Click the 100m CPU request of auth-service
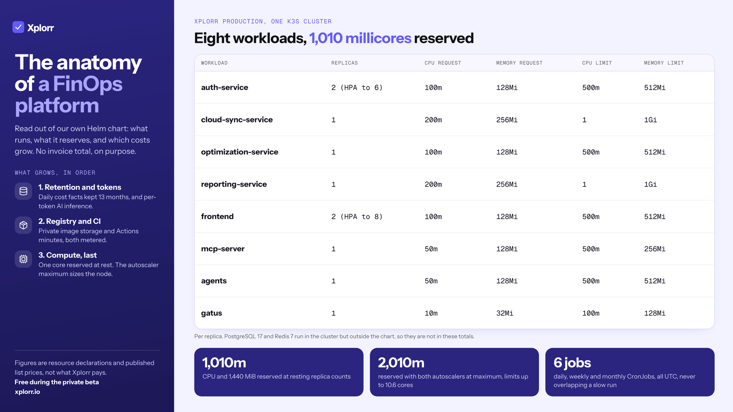The image size is (733, 412). coord(433,88)
